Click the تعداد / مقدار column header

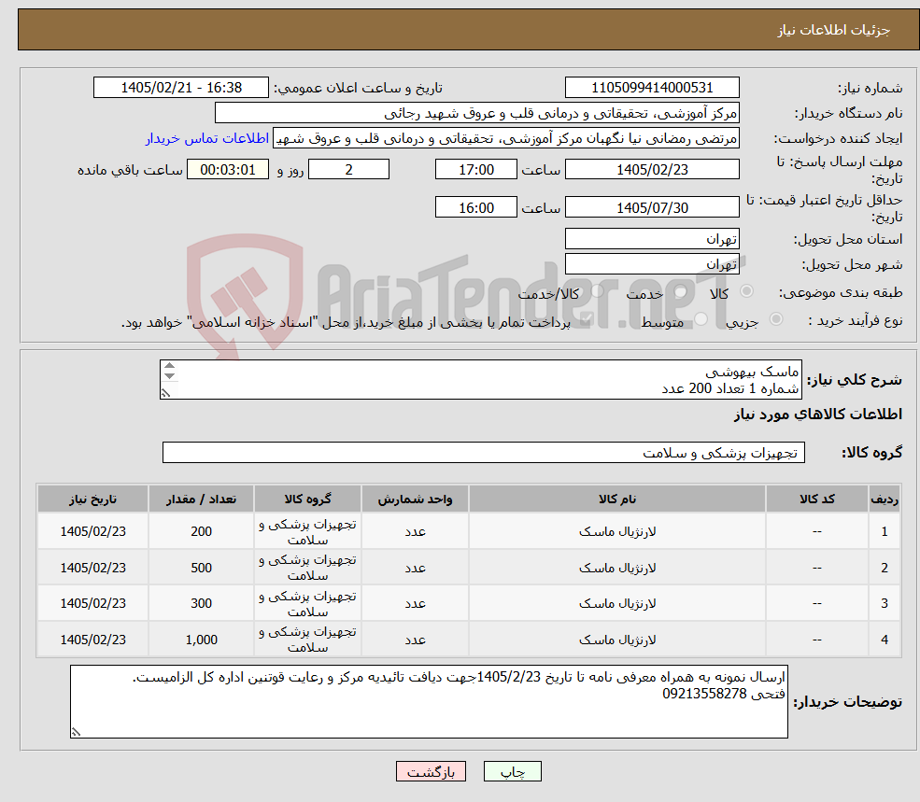coord(201,499)
